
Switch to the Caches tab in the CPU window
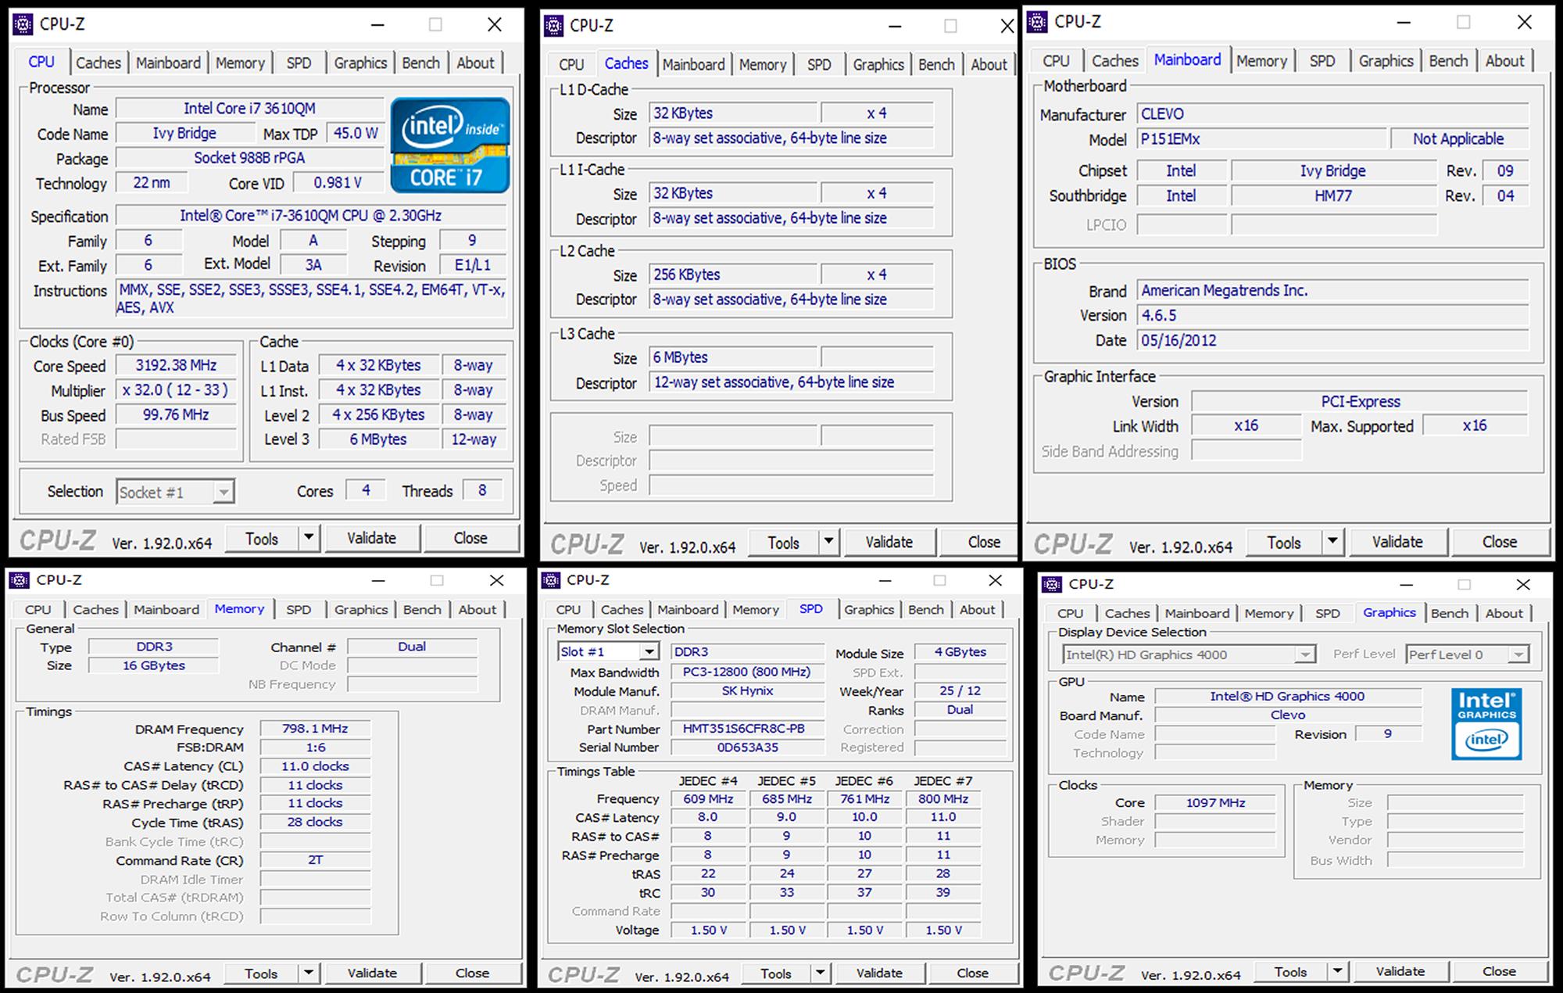click(x=98, y=63)
